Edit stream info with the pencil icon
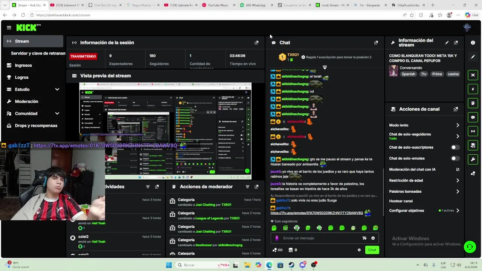The width and height of the screenshot is (482, 271). click(x=447, y=43)
